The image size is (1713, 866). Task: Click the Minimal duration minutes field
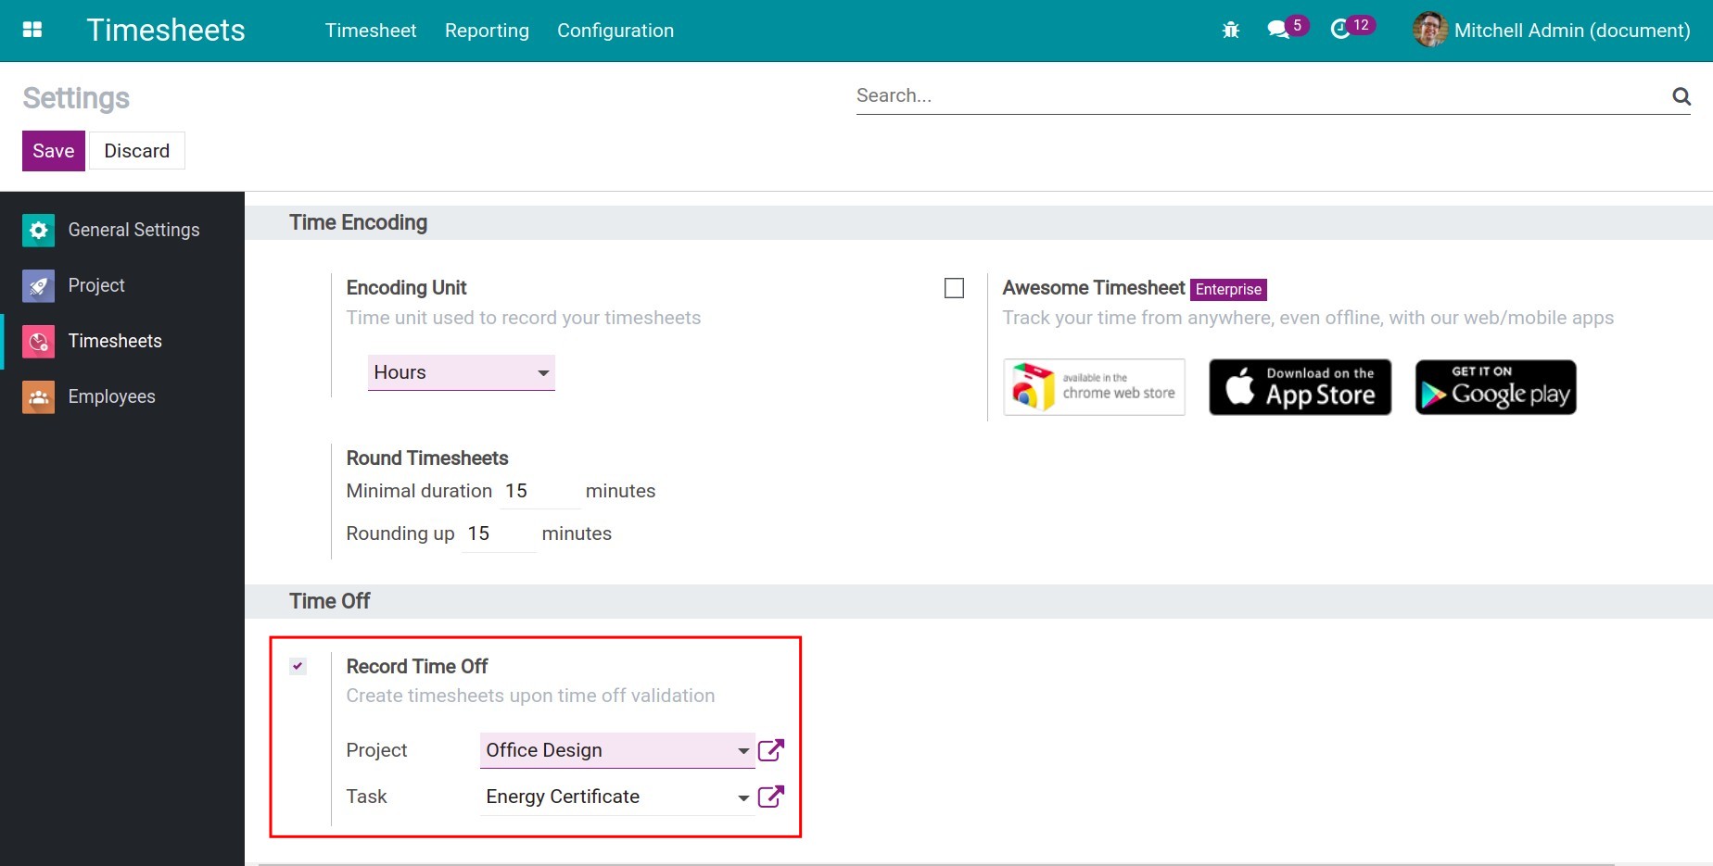click(x=539, y=492)
